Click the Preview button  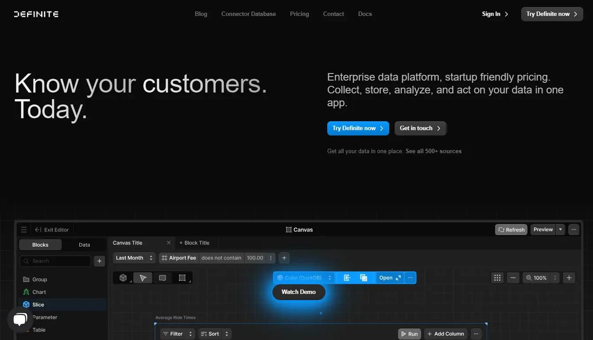click(543, 229)
